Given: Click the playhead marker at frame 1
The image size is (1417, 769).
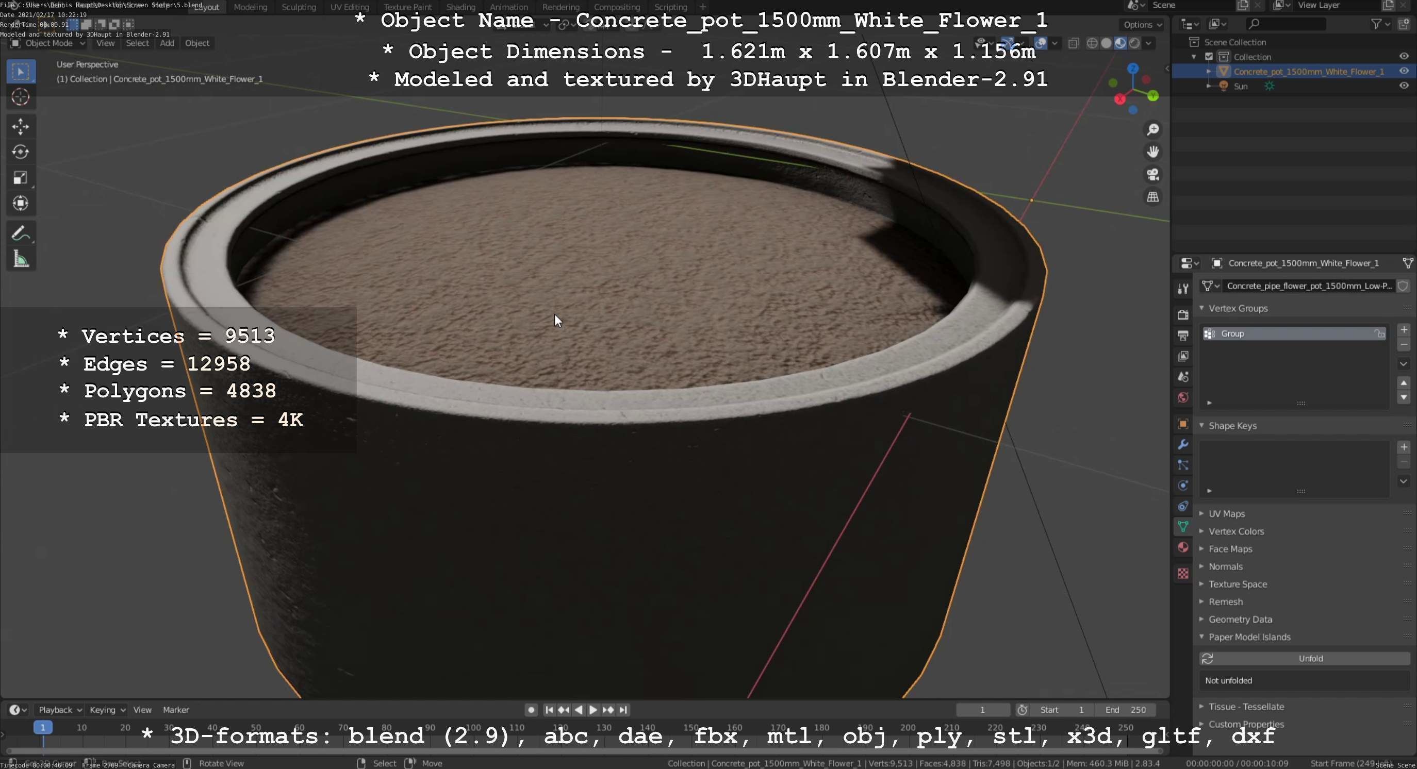Looking at the screenshot, I should pos(42,727).
